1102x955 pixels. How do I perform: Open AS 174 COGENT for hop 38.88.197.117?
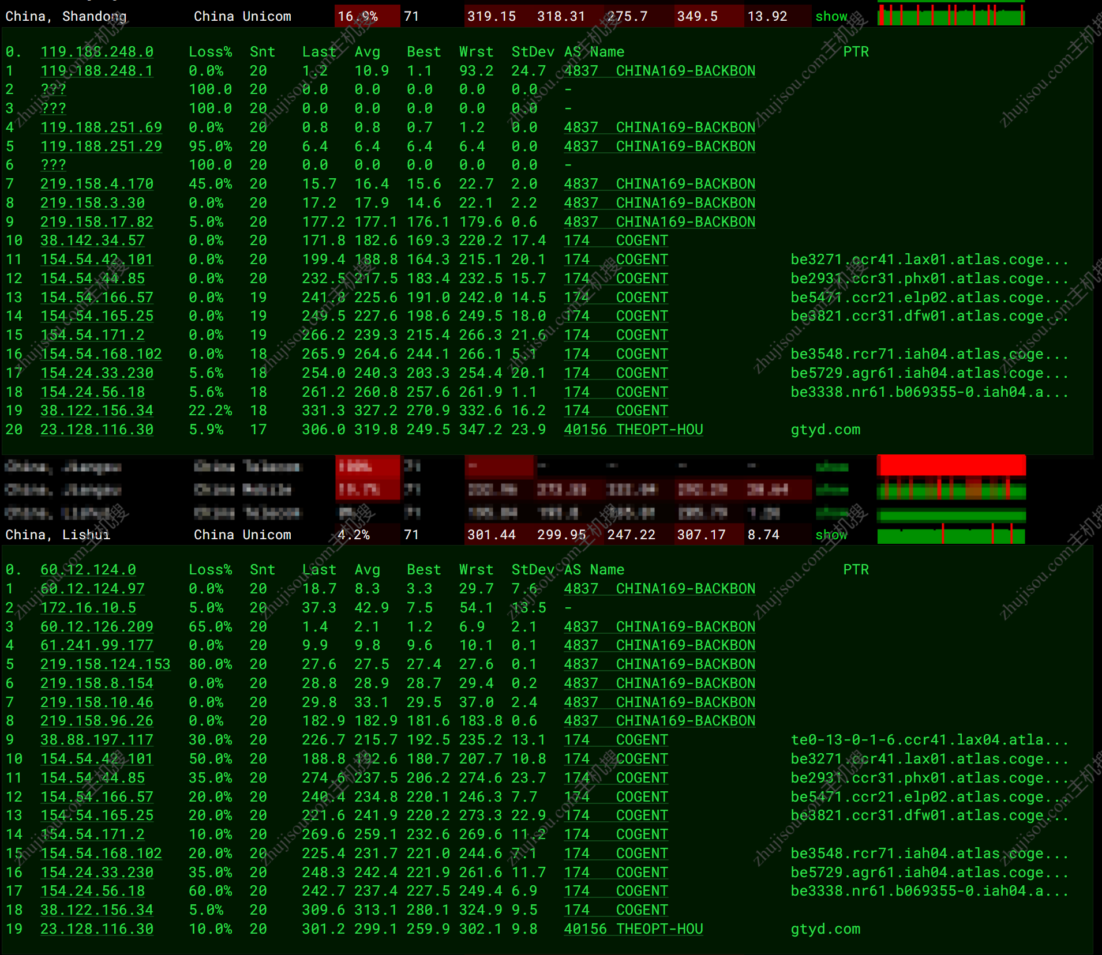click(616, 740)
